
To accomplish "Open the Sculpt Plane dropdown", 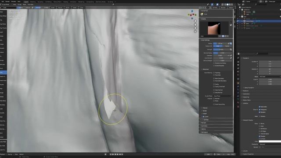I will [x=223, y=96].
